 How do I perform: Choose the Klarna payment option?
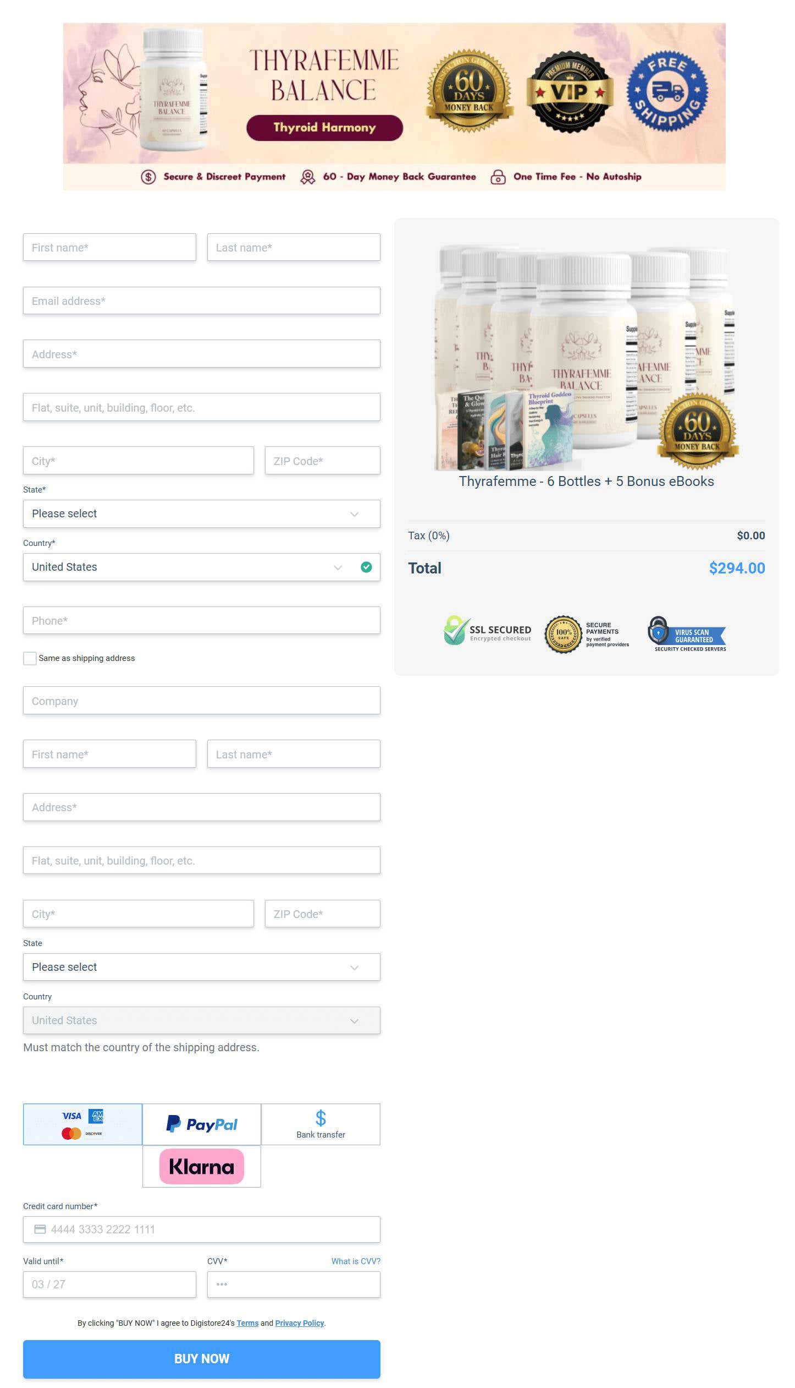[202, 1166]
